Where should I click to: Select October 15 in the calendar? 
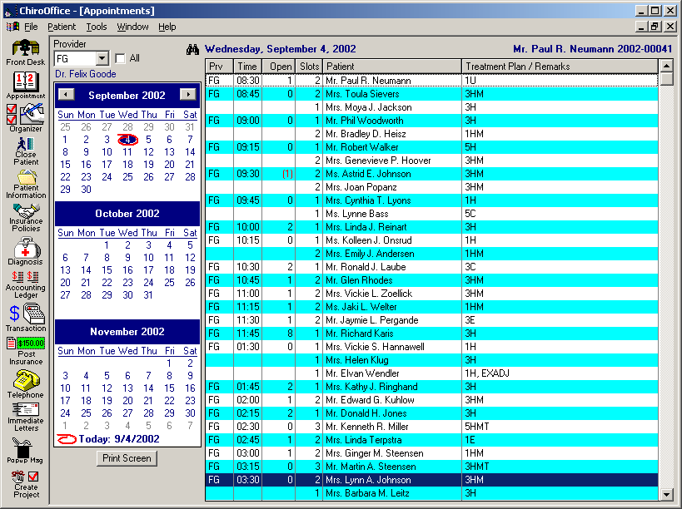(x=107, y=270)
